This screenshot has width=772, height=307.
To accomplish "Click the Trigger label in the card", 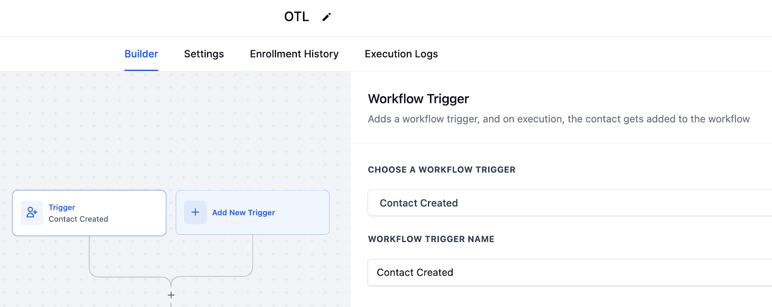I will (x=62, y=207).
